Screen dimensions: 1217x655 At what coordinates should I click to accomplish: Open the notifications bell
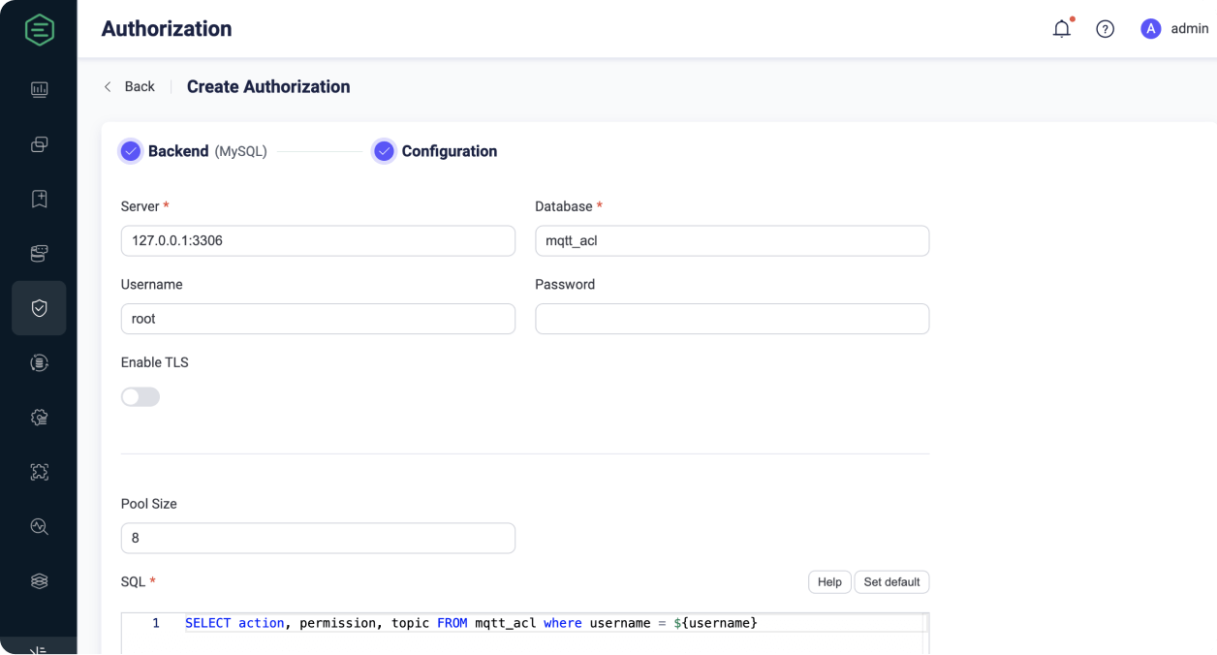coord(1062,29)
